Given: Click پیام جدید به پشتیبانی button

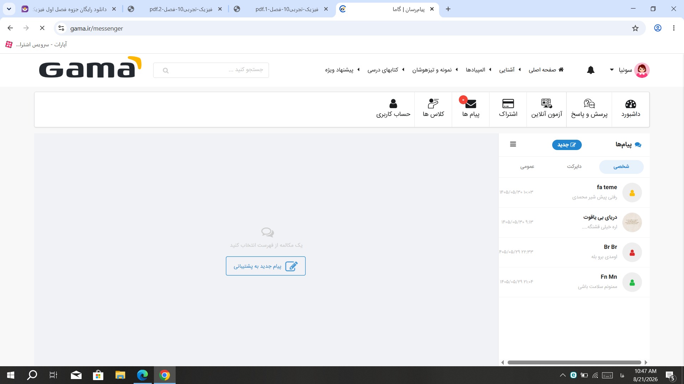Looking at the screenshot, I should point(266,266).
